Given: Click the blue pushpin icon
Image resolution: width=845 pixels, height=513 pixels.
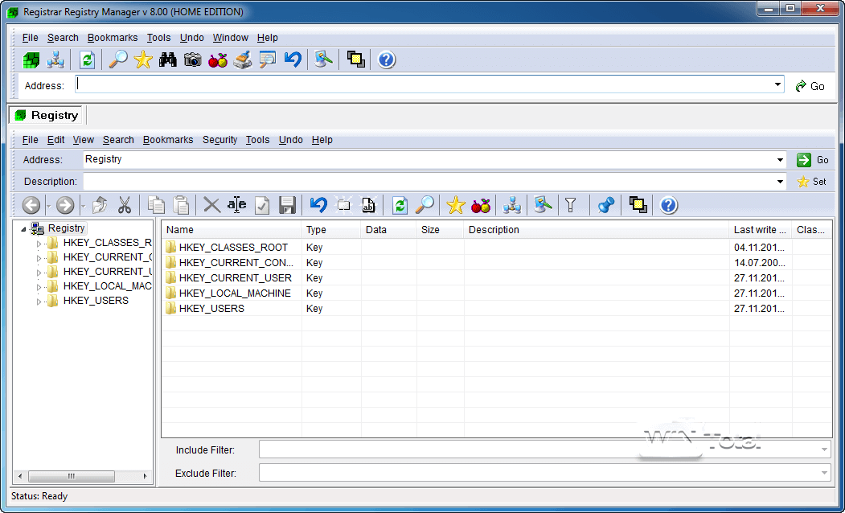Looking at the screenshot, I should click(606, 205).
